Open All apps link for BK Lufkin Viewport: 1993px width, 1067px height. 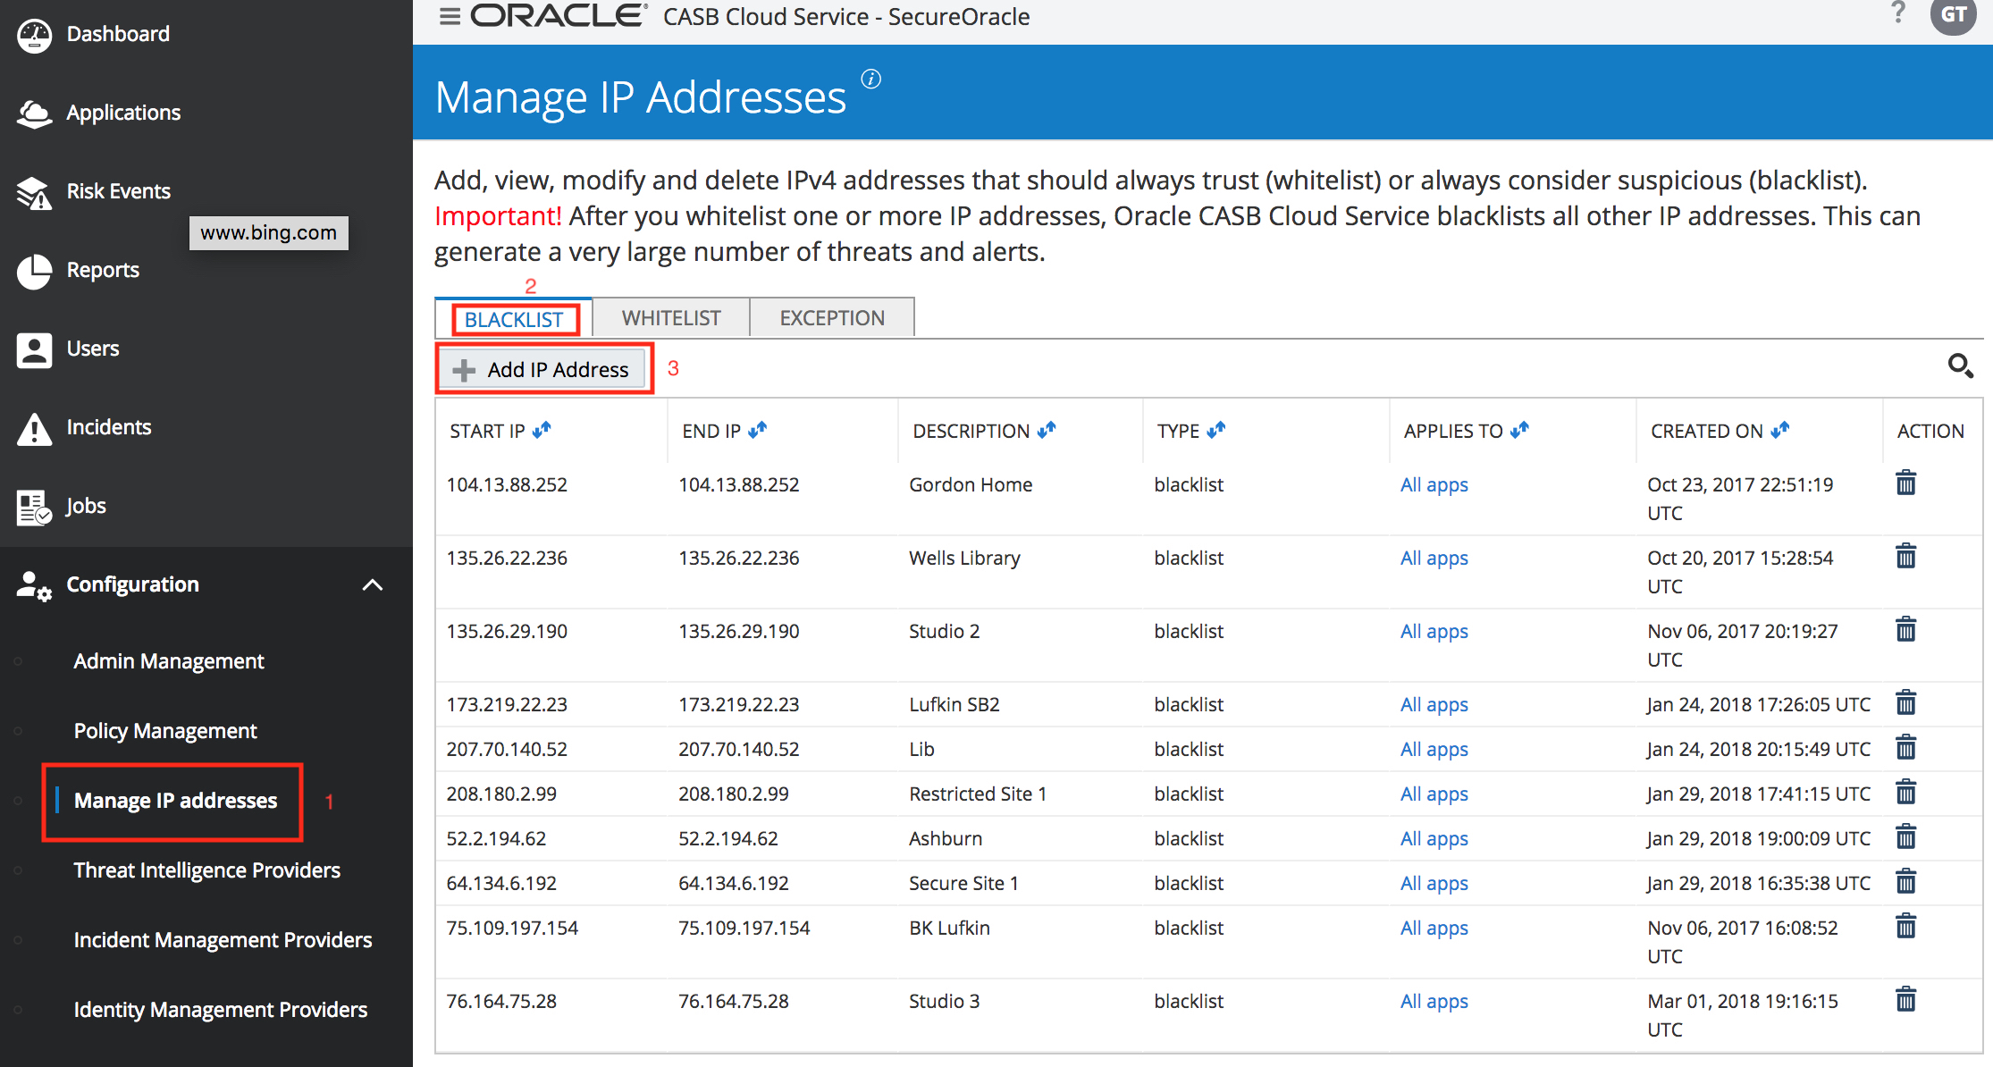click(x=1434, y=928)
